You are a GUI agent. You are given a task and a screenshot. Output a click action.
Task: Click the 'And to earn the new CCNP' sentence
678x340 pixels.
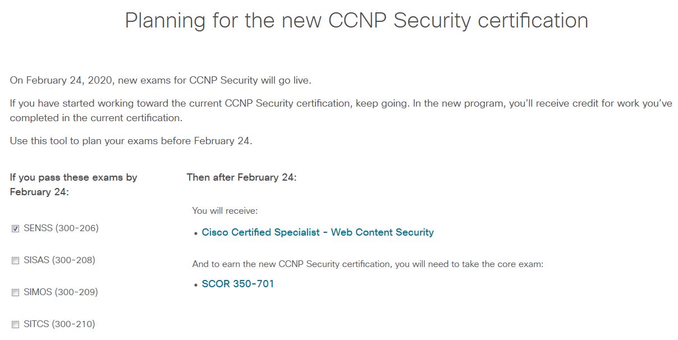[x=368, y=264]
